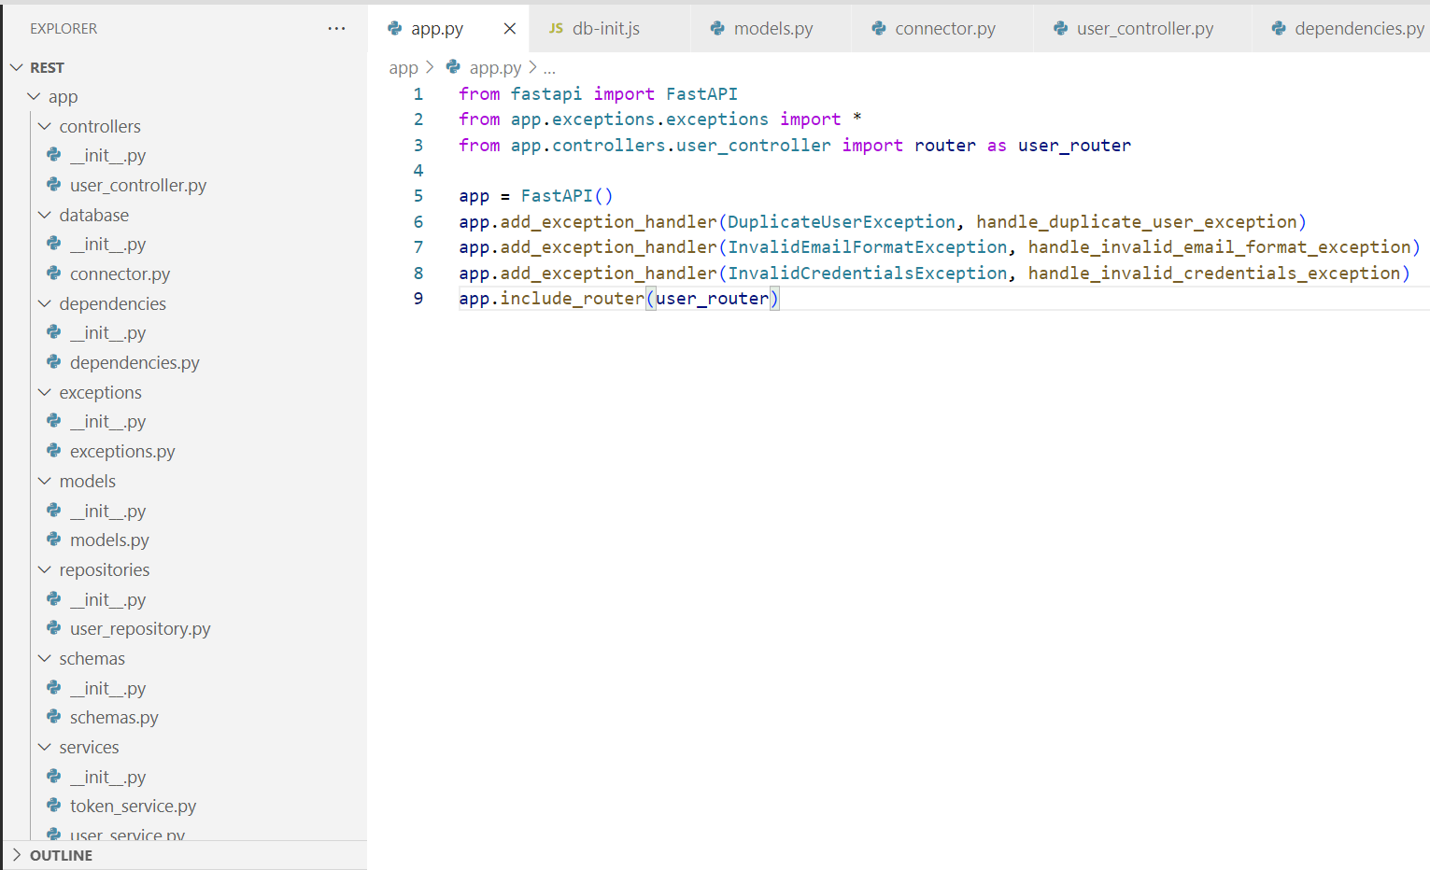The image size is (1430, 870).
Task: Collapse the exceptions folder
Action: point(44,392)
